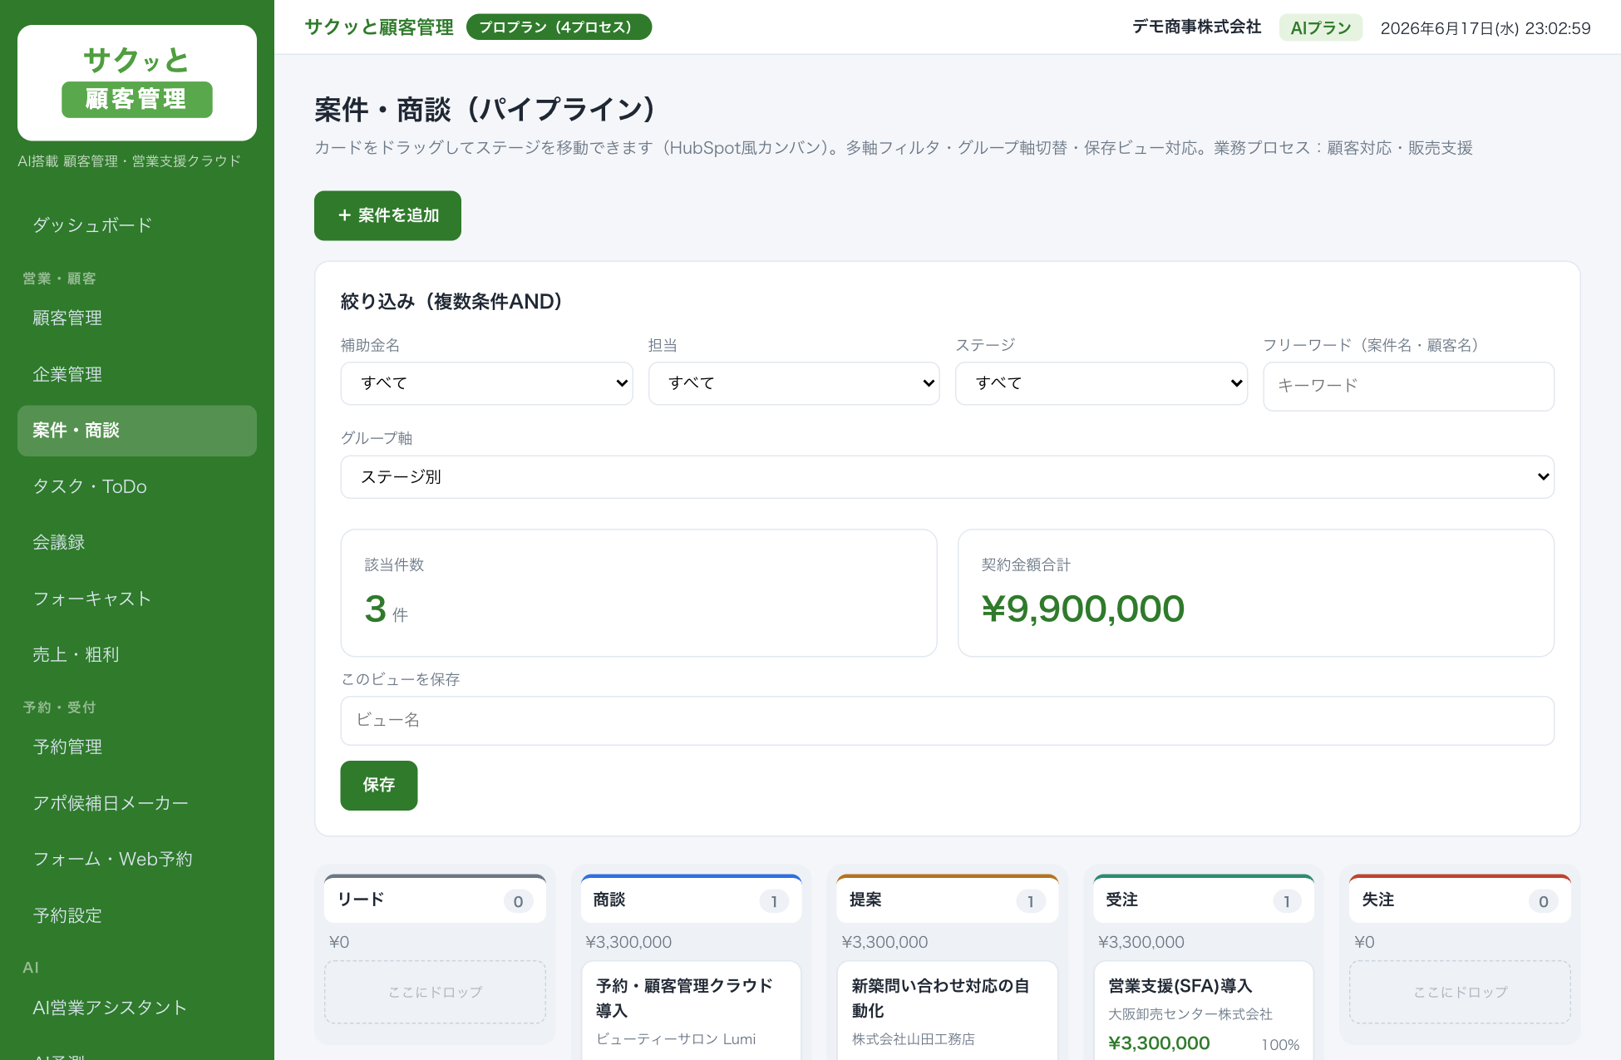Click the count badge in 受注 column
This screenshot has height=1060, width=1621.
click(1287, 902)
